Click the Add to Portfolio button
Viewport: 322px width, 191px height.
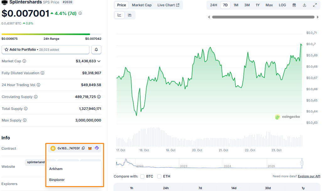click(46, 49)
